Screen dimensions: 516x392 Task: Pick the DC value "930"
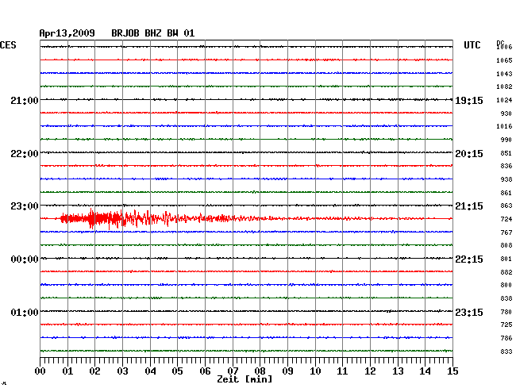click(506, 113)
